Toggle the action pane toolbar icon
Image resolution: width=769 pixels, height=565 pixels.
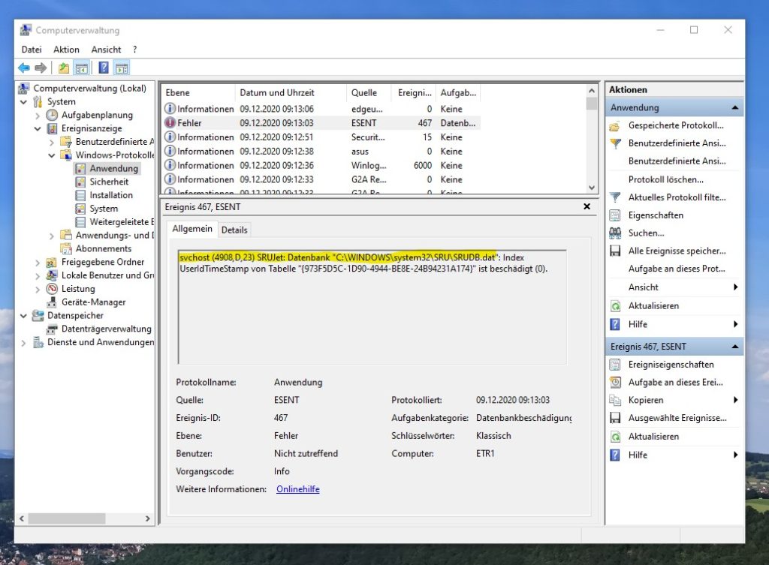pos(122,68)
